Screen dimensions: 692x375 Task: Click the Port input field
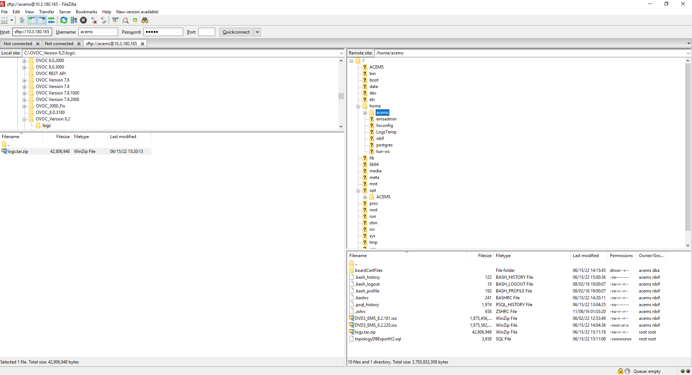tap(207, 32)
